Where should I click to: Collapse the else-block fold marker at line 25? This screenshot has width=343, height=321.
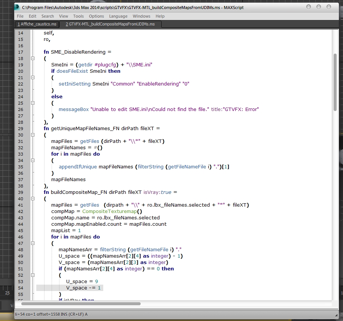pyautogui.click(x=33, y=103)
